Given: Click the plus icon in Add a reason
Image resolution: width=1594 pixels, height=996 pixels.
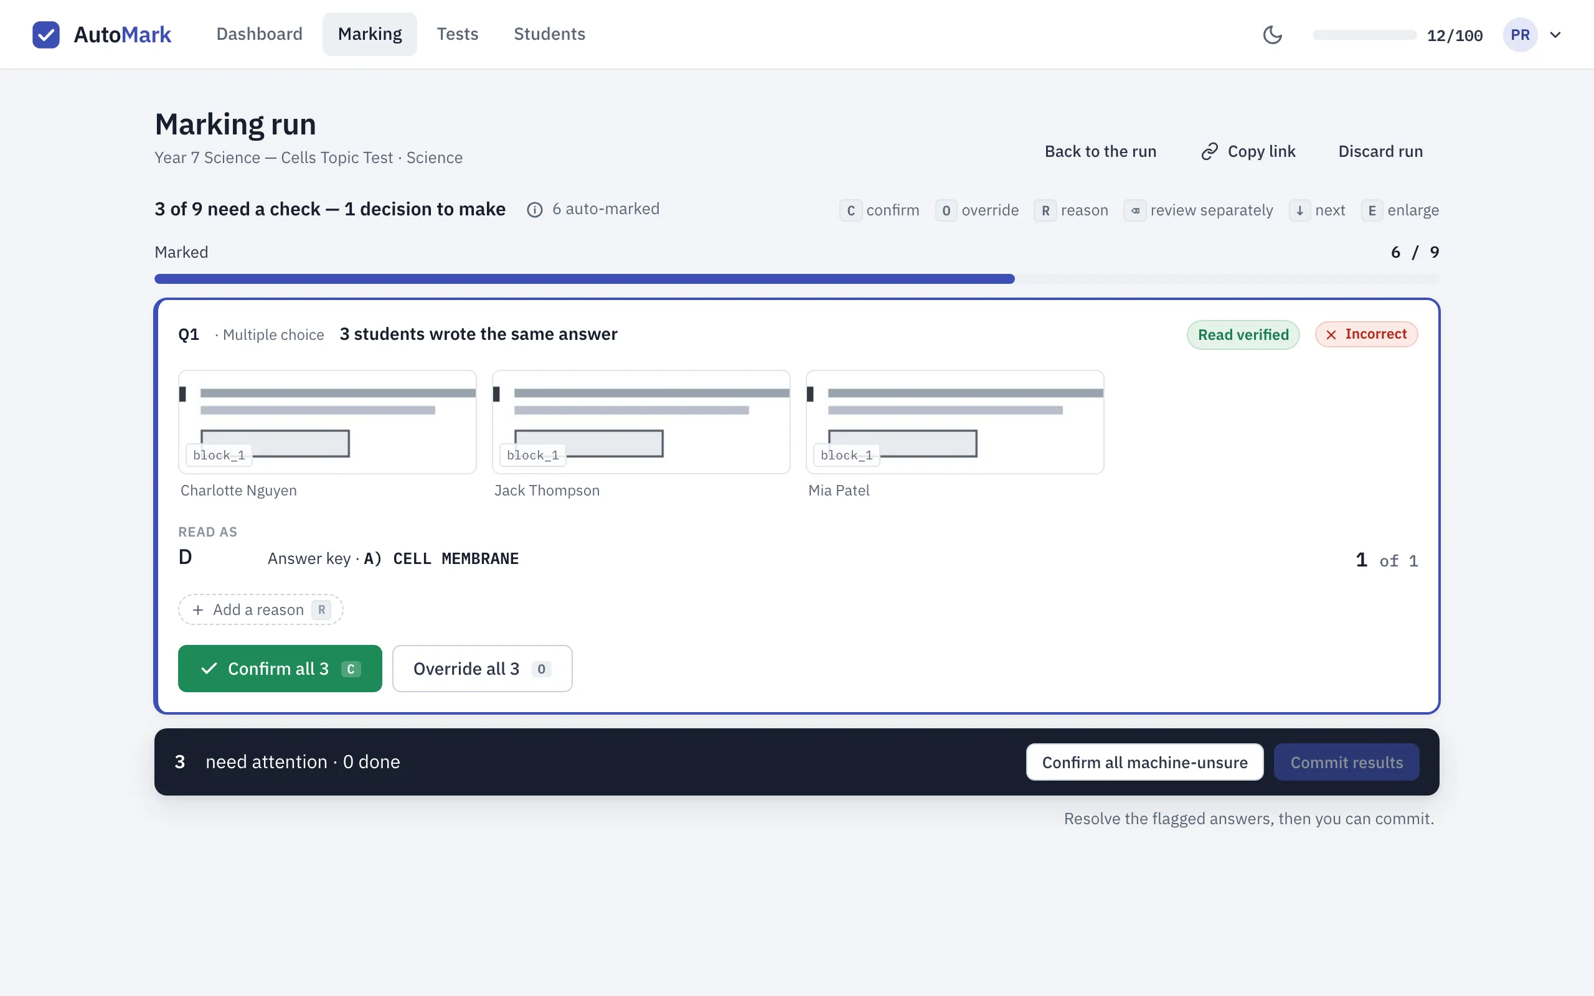Looking at the screenshot, I should (197, 610).
